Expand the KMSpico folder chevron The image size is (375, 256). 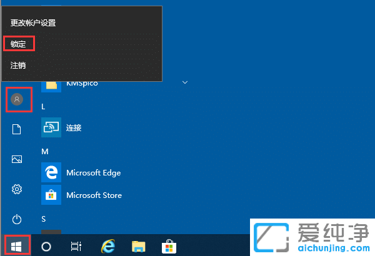point(185,82)
